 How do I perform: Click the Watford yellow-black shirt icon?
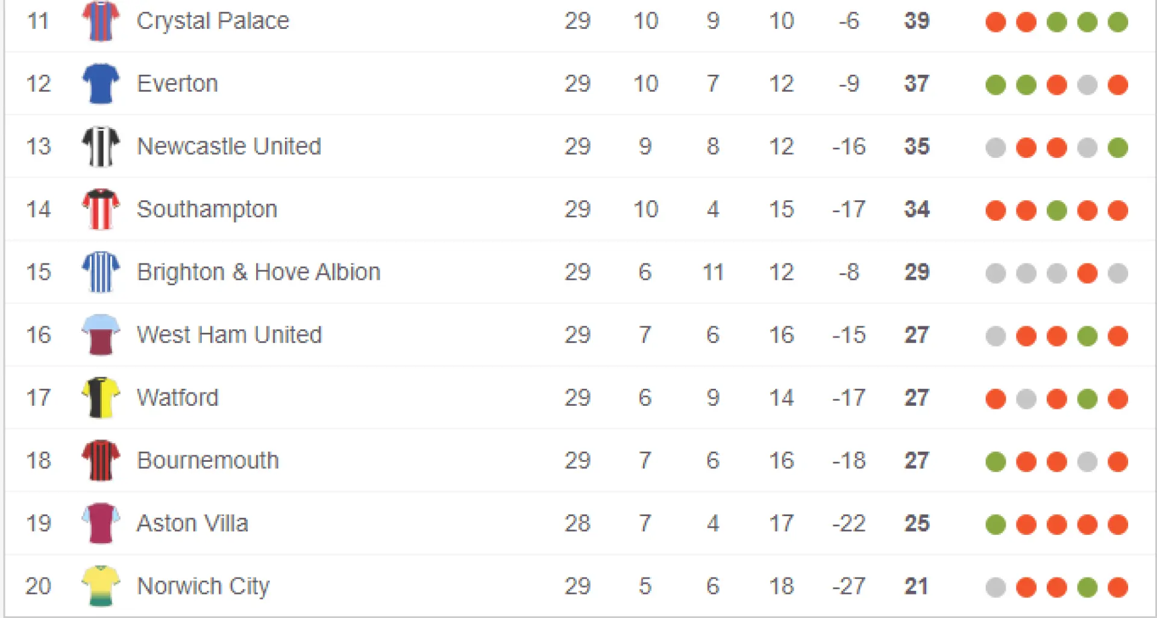(x=101, y=398)
